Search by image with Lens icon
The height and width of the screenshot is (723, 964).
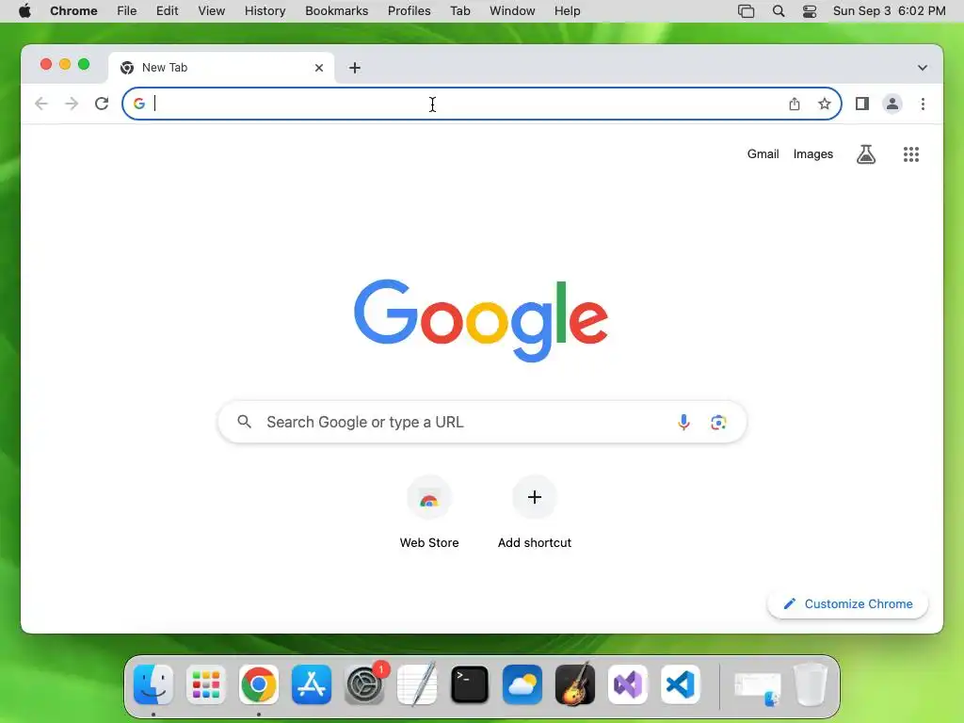tap(718, 423)
